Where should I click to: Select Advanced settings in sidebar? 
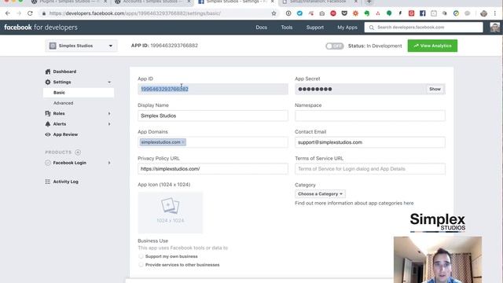click(x=63, y=103)
